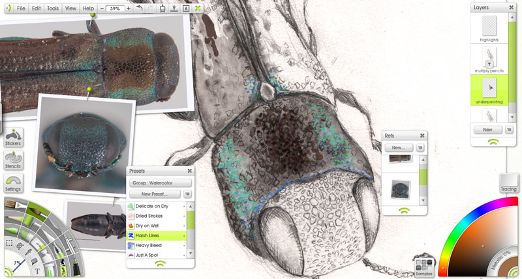This screenshot has height=279, width=522.
Task: Open the File menu
Action: tap(21, 8)
